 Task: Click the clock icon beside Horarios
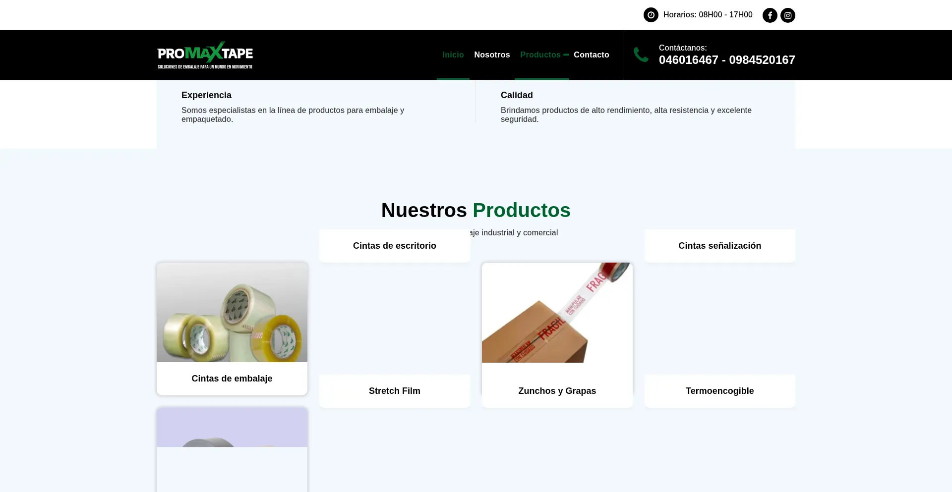tap(651, 15)
